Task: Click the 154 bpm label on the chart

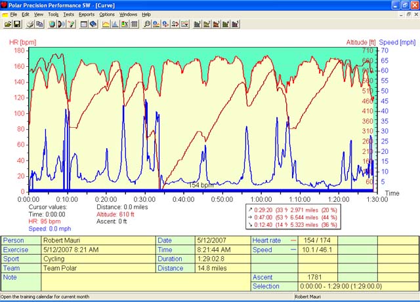Action: click(x=201, y=185)
